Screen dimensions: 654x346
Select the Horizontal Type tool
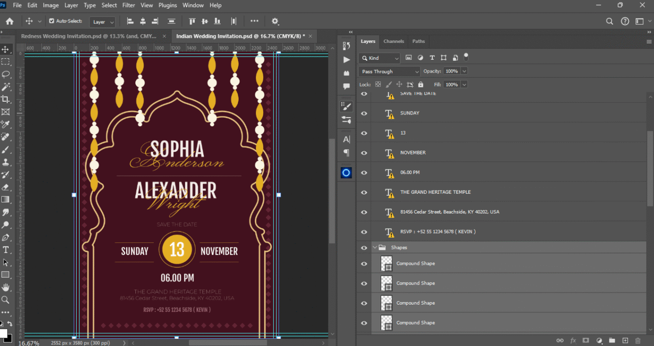coord(6,250)
